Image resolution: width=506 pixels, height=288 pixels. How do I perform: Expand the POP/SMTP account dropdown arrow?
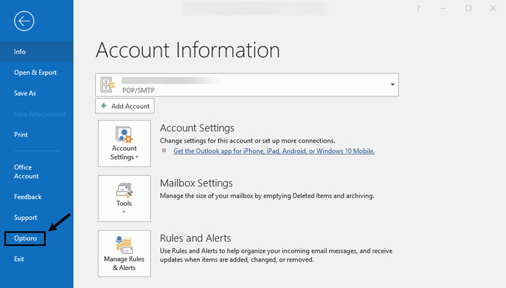tap(392, 84)
